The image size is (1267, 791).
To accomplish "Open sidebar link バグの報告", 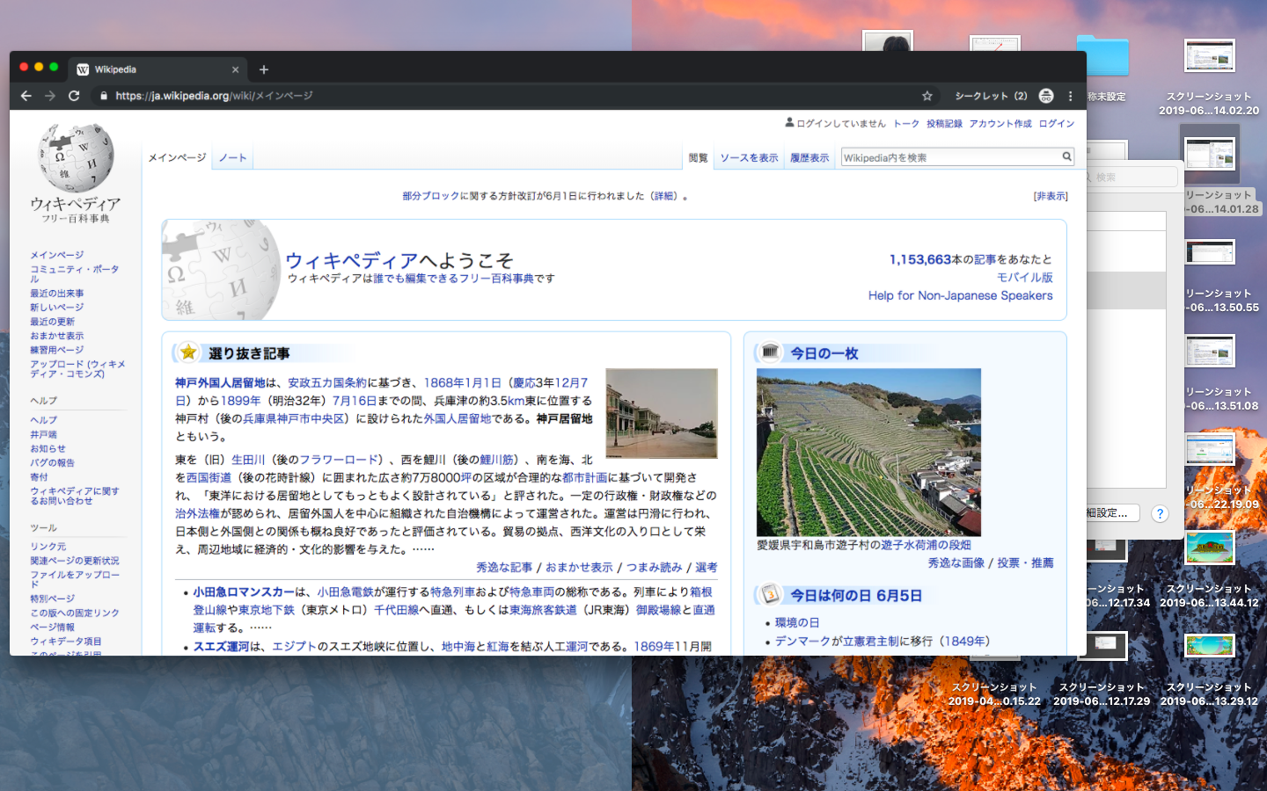I will (53, 462).
